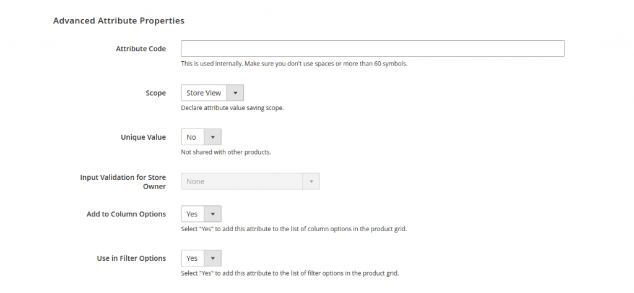This screenshot has width=634, height=293.
Task: Click the Input Validation for Store Owner label
Action: [x=123, y=182]
